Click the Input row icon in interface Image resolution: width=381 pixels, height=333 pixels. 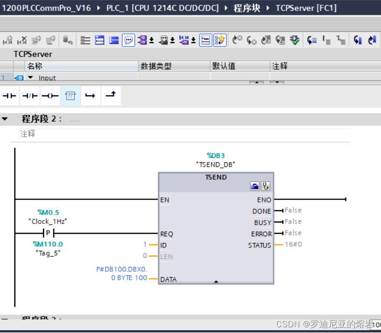pyautogui.click(x=19, y=78)
